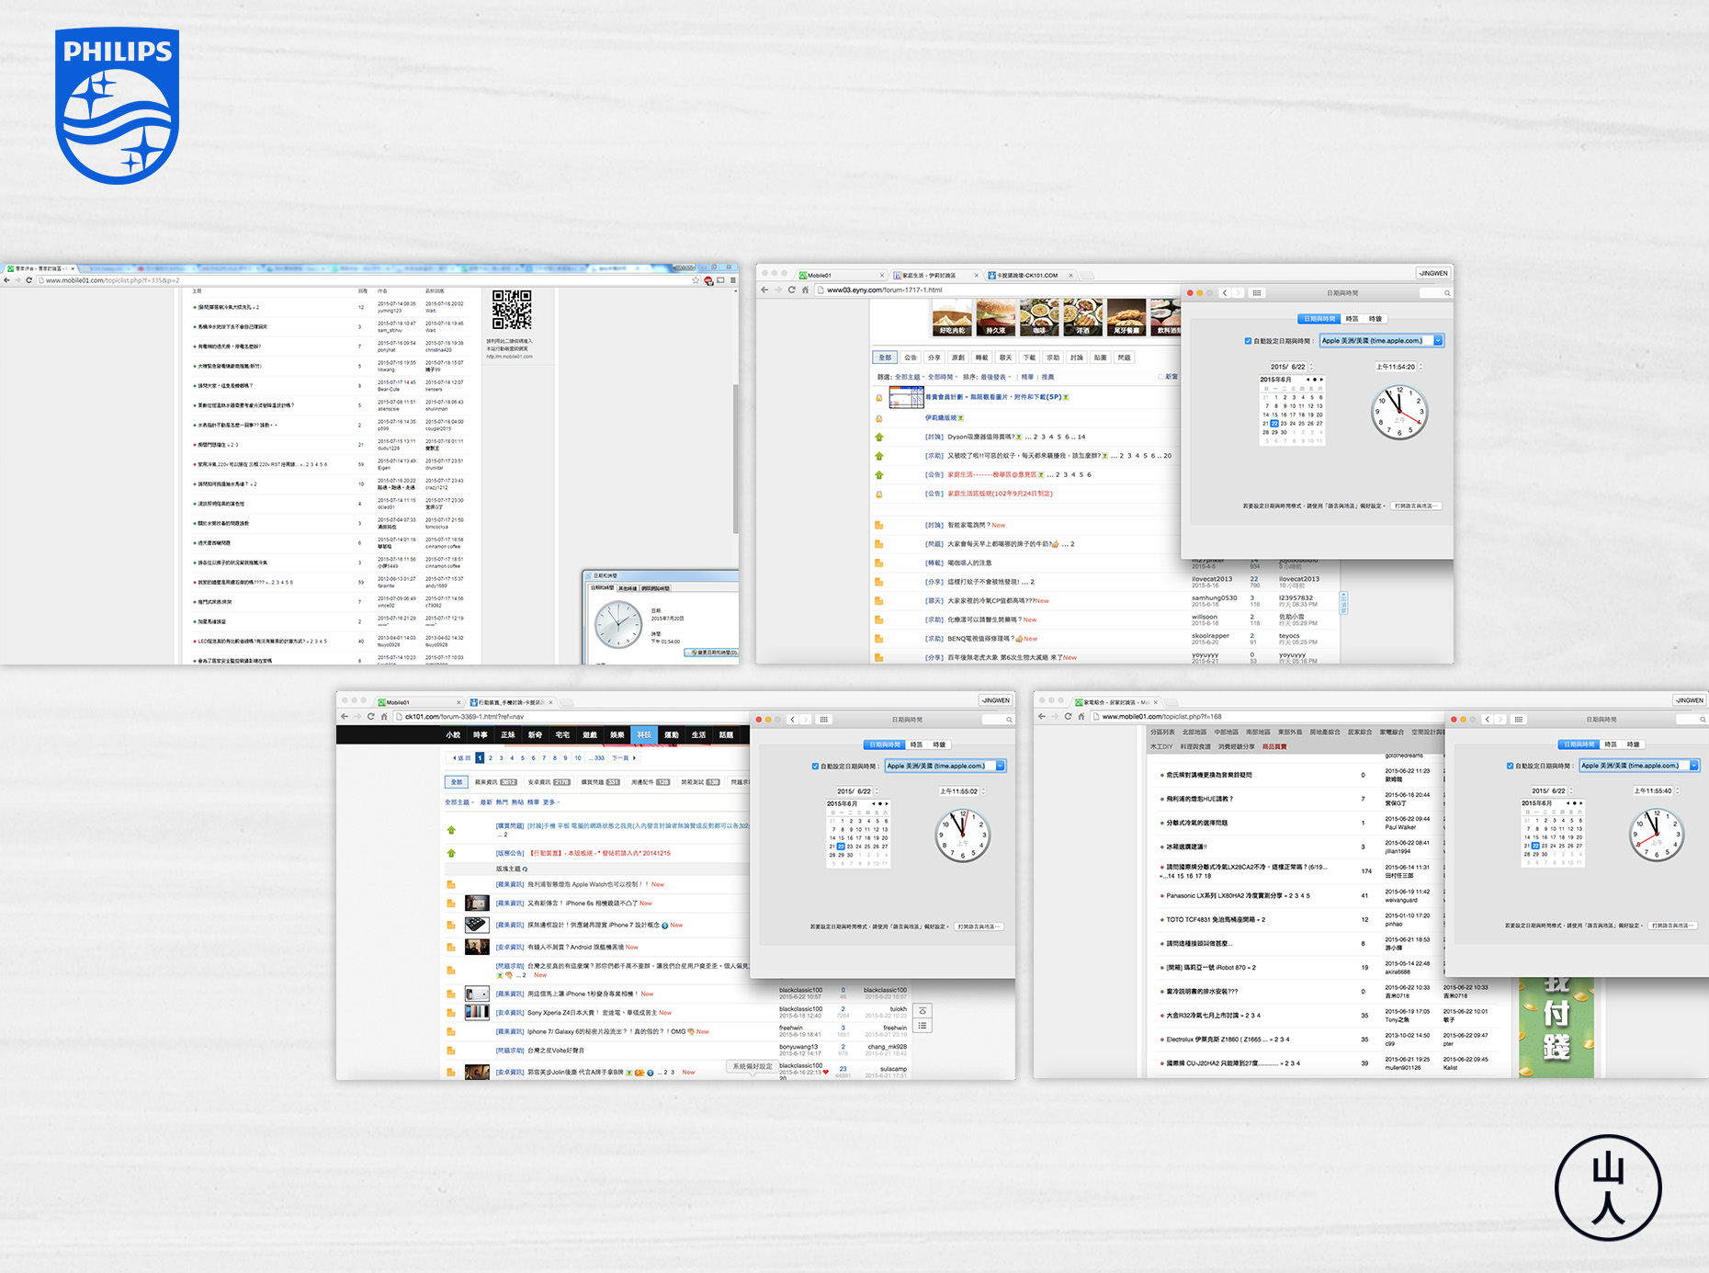Open time server dropdown in eyny window's panel
This screenshot has height=1273, width=1709.
click(1438, 341)
